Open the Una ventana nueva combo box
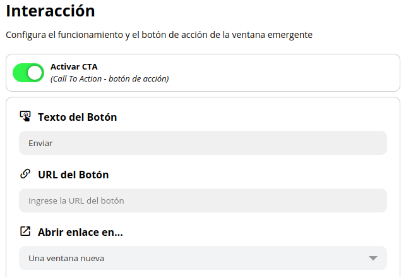This screenshot has width=406, height=277. 202,258
